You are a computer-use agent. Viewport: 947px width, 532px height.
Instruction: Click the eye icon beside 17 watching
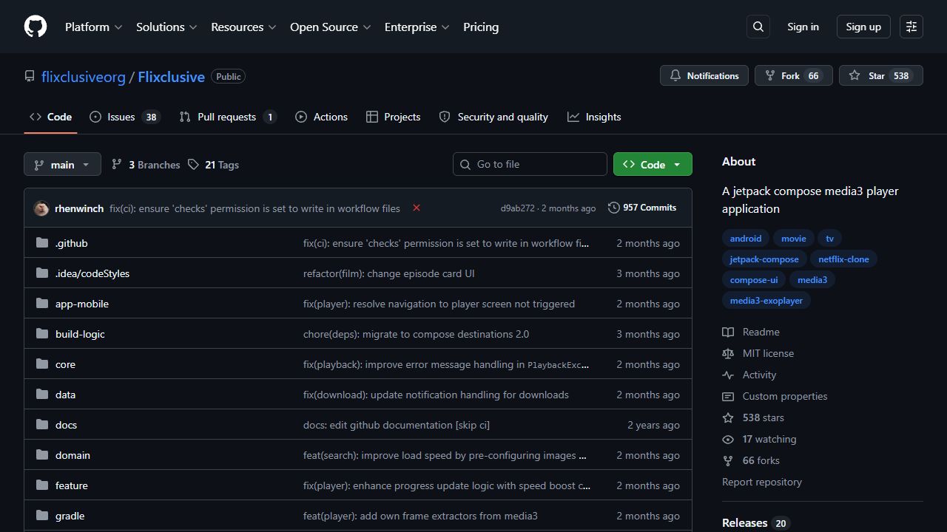click(x=728, y=440)
